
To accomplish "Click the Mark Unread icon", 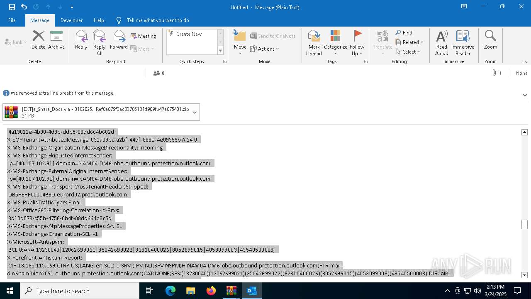I will coord(314,42).
